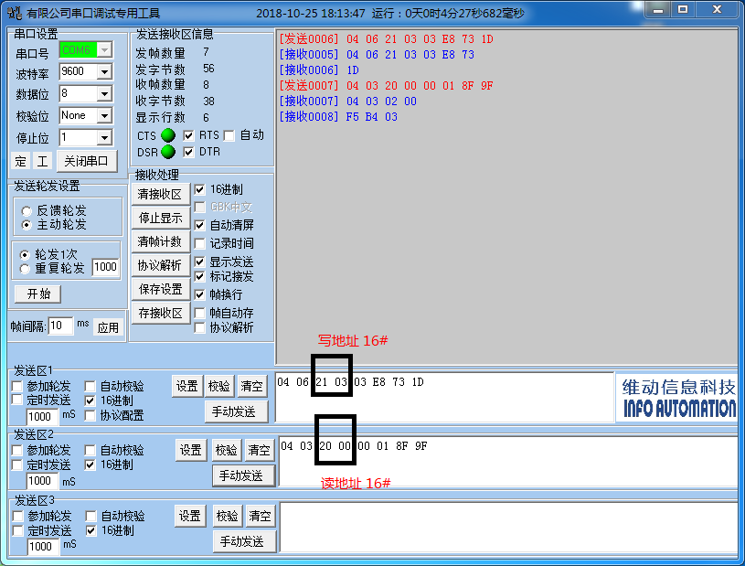Click the green CTS indicator light
The height and width of the screenshot is (566, 745).
tap(168, 135)
